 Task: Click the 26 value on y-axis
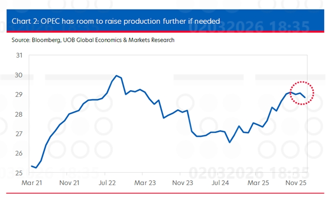click(x=19, y=153)
